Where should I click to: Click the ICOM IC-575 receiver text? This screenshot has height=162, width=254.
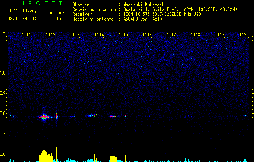[162, 14]
